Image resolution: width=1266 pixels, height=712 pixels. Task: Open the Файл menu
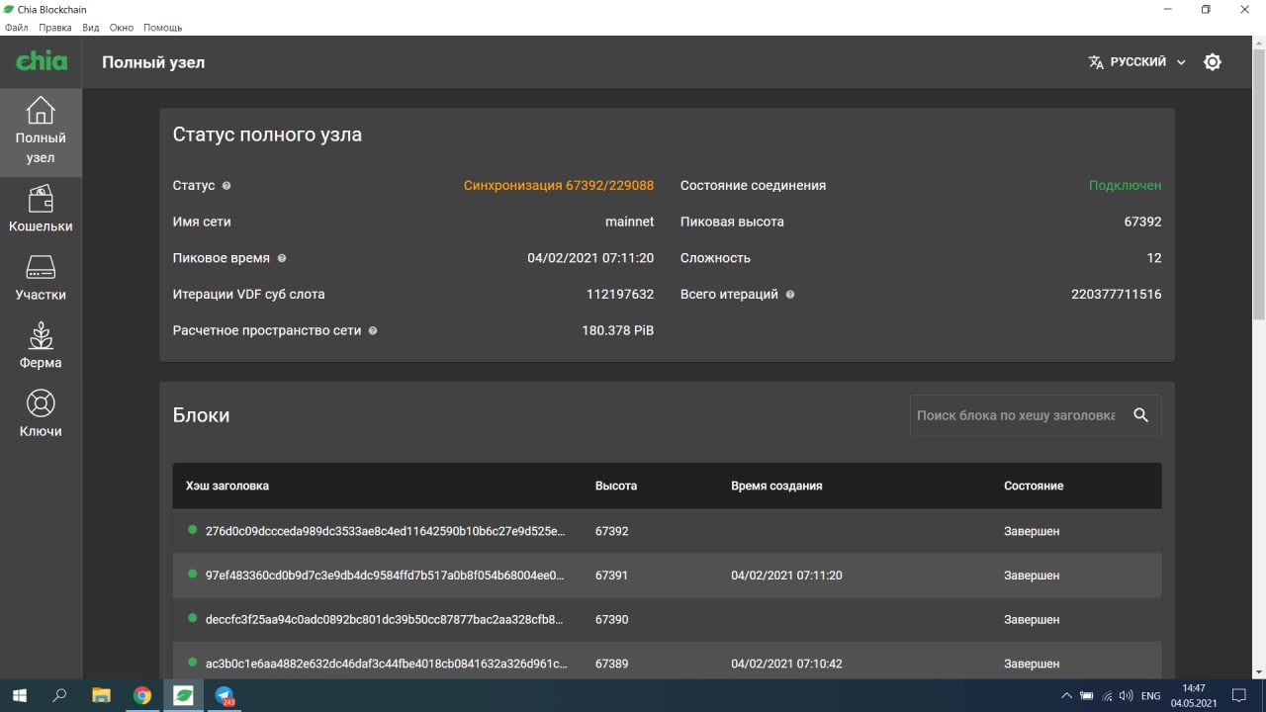tap(17, 28)
